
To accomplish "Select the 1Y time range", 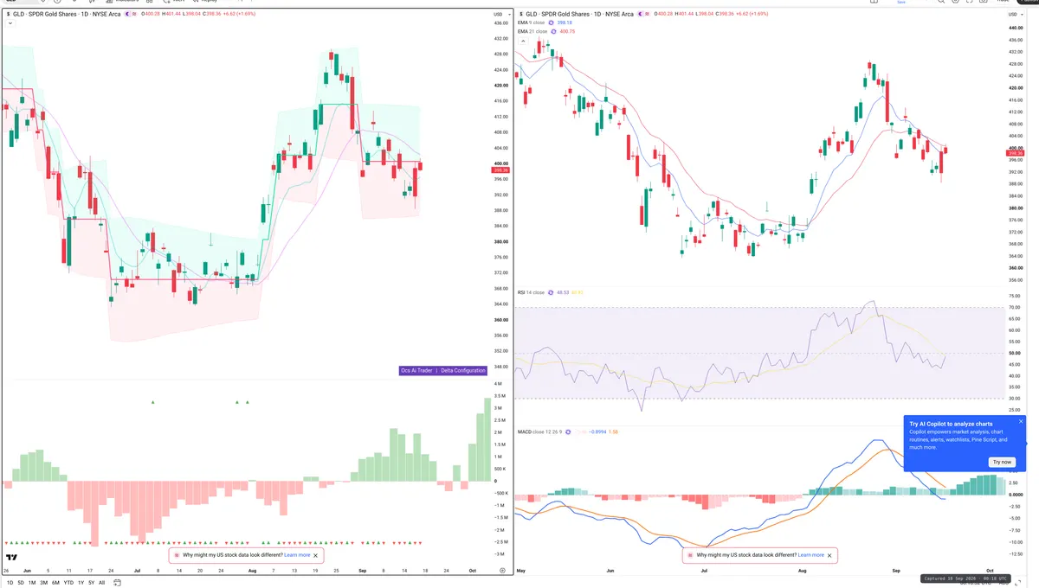I will (81, 583).
